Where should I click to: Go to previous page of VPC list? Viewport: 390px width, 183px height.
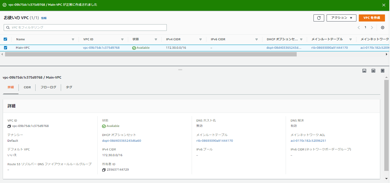(358, 28)
